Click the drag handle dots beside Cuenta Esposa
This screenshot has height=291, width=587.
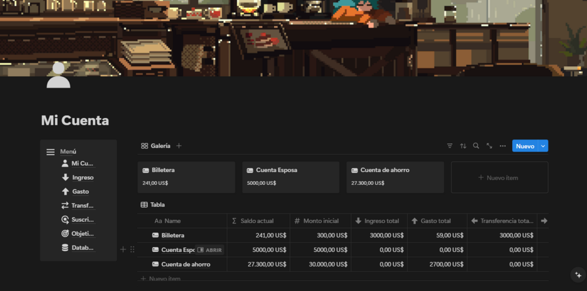click(x=132, y=249)
